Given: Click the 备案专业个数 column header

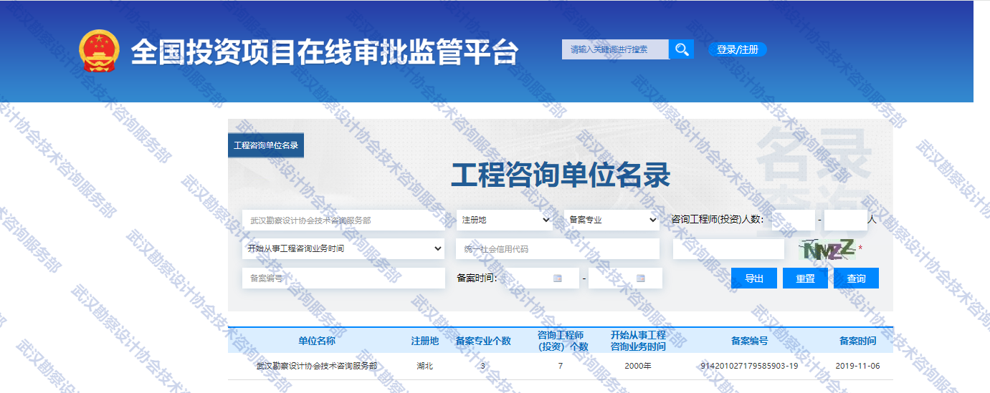Looking at the screenshot, I should coord(483,341).
